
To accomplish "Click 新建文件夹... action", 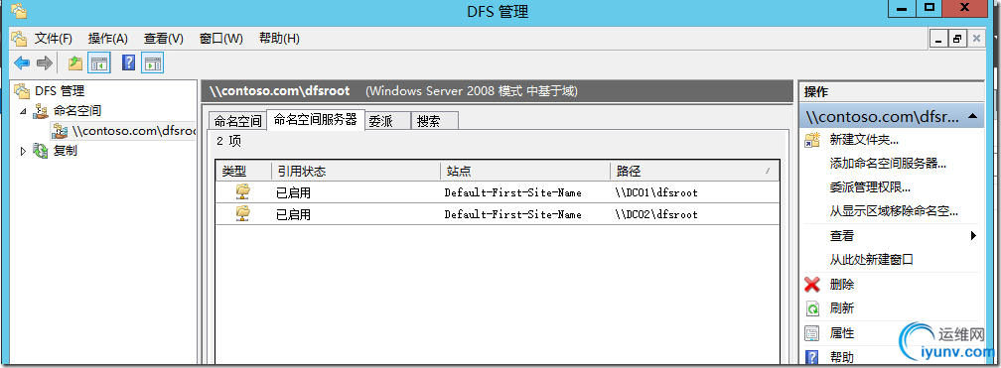I will coord(864,140).
